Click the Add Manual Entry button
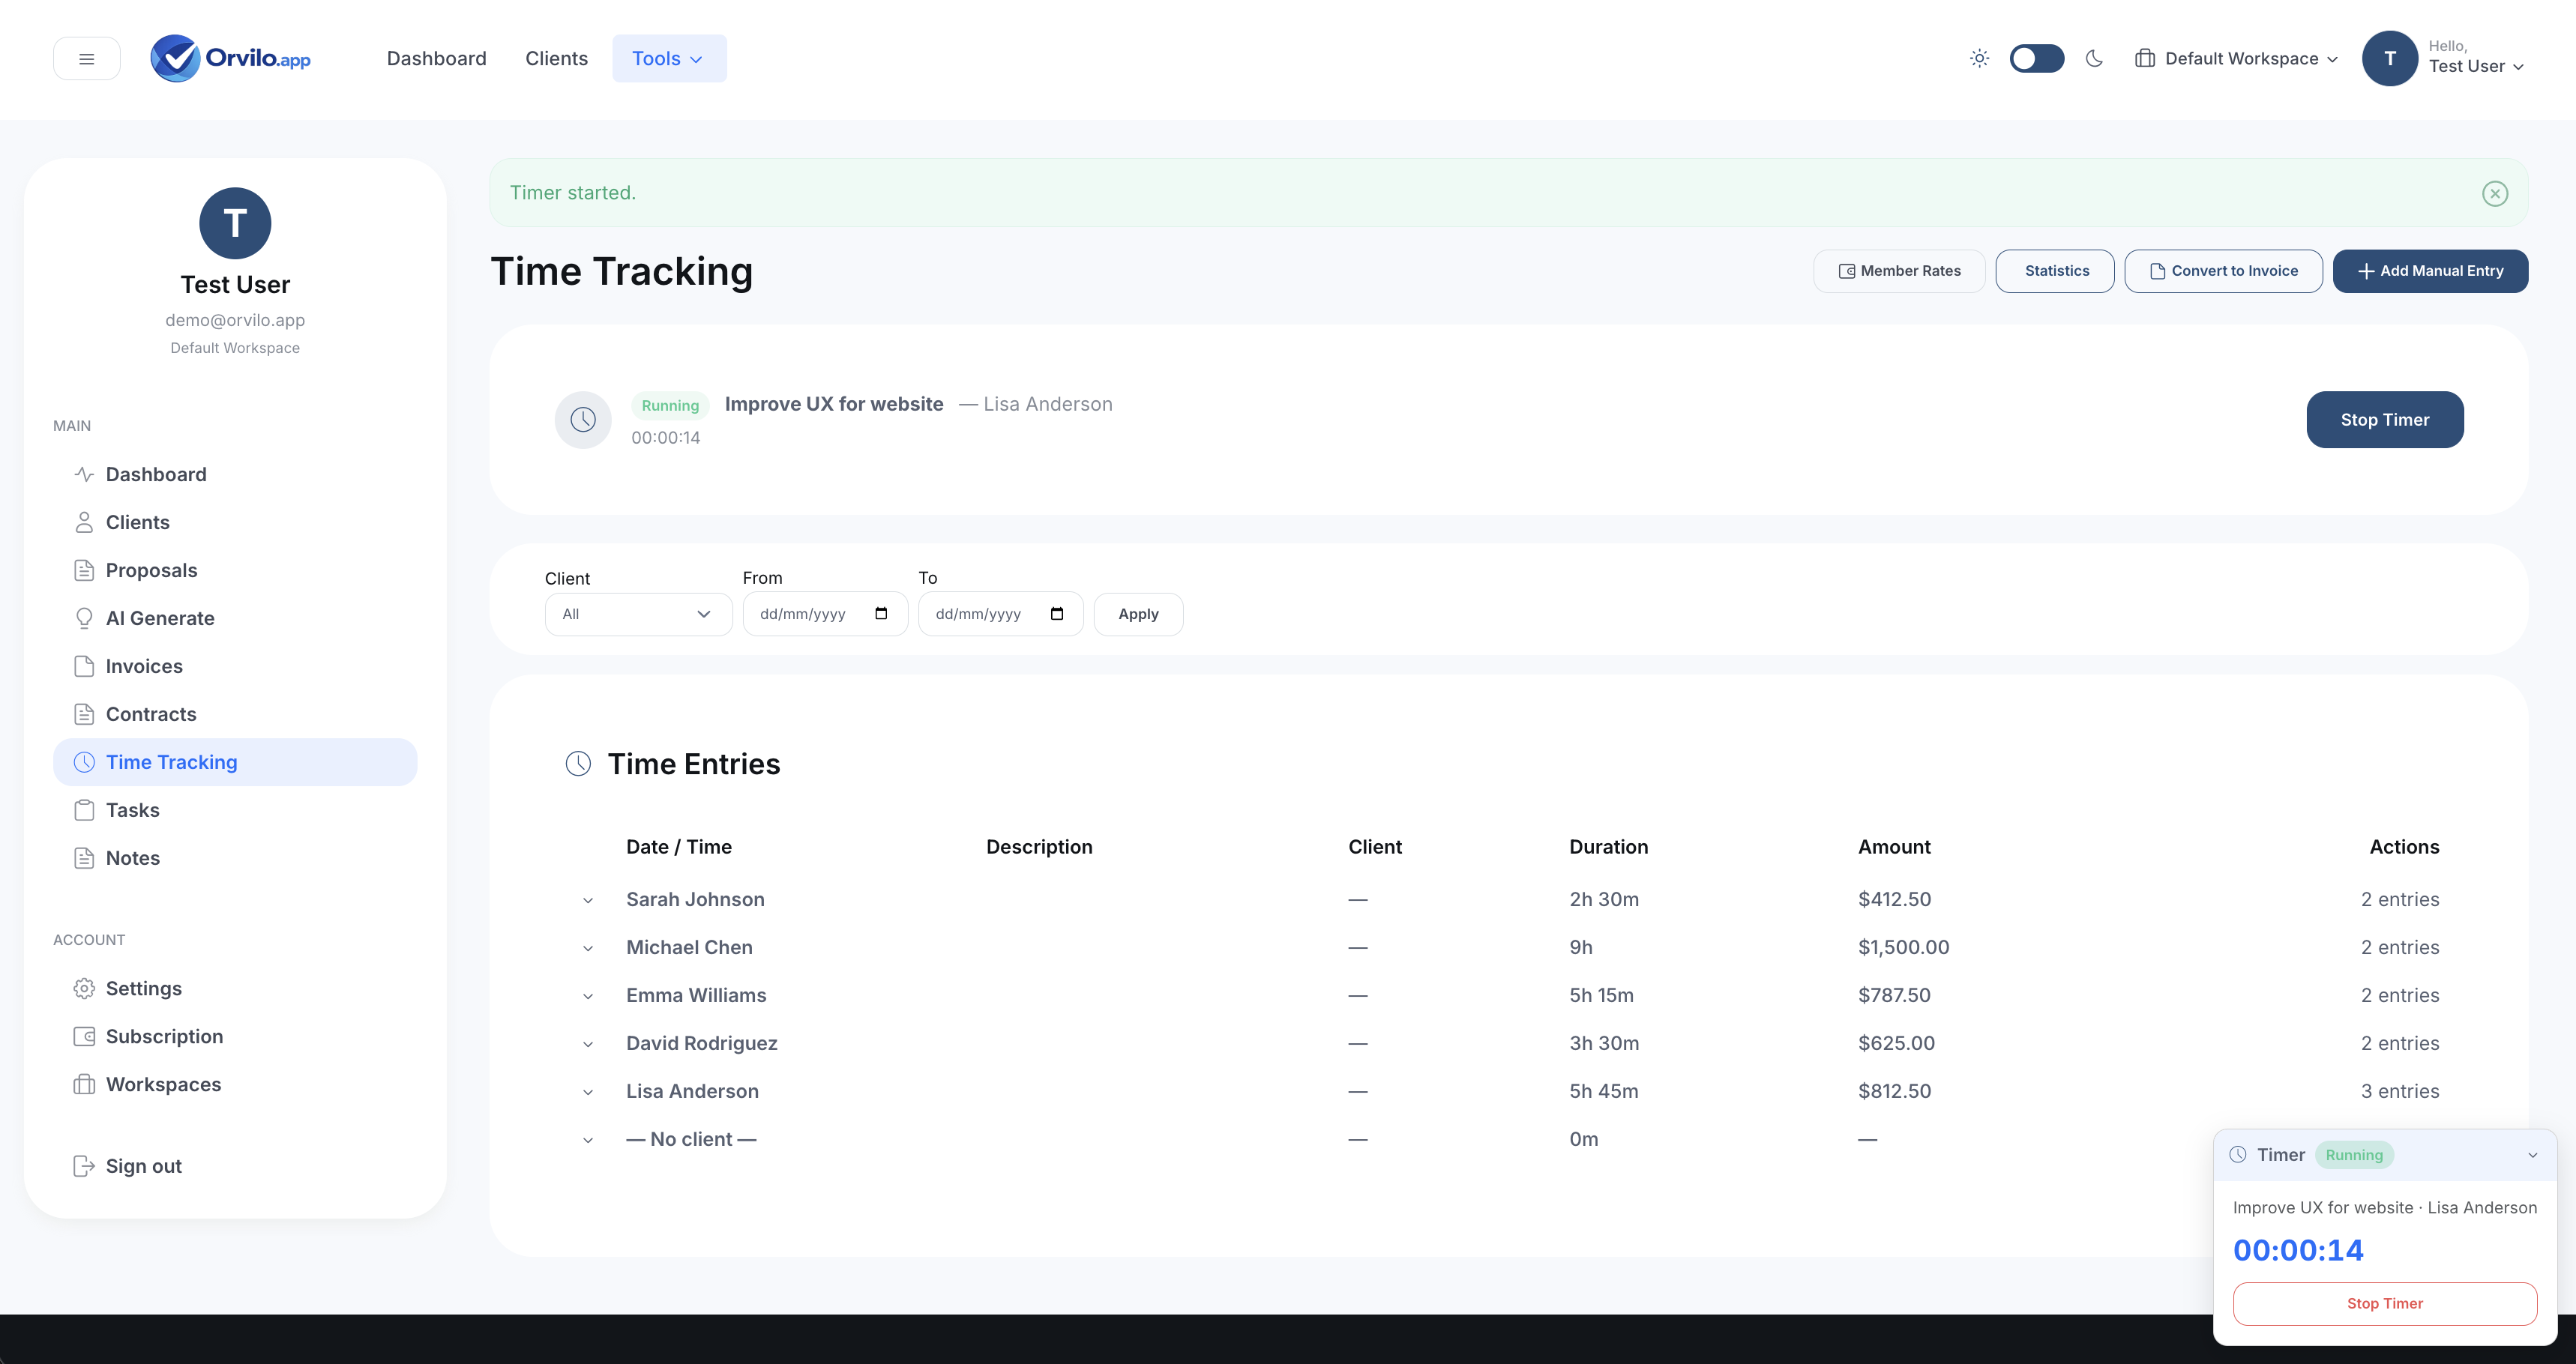 2430,270
